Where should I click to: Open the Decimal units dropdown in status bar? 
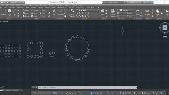(x=148, y=93)
